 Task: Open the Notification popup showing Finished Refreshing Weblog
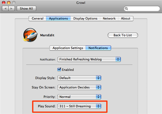[x=89, y=59]
